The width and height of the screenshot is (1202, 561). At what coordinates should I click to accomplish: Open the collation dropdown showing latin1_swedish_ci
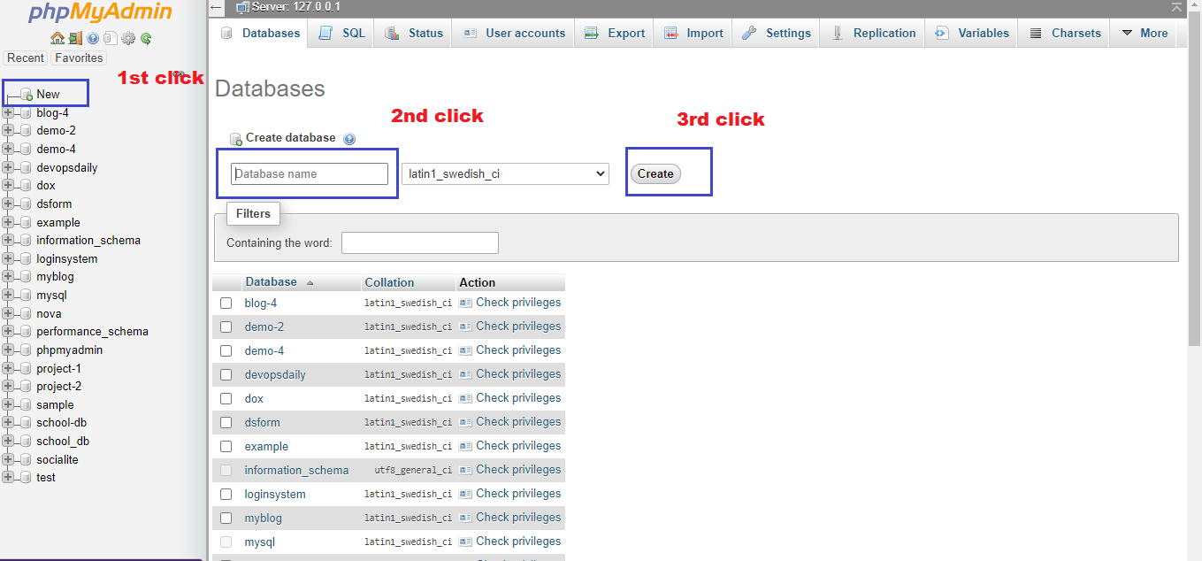[504, 173]
